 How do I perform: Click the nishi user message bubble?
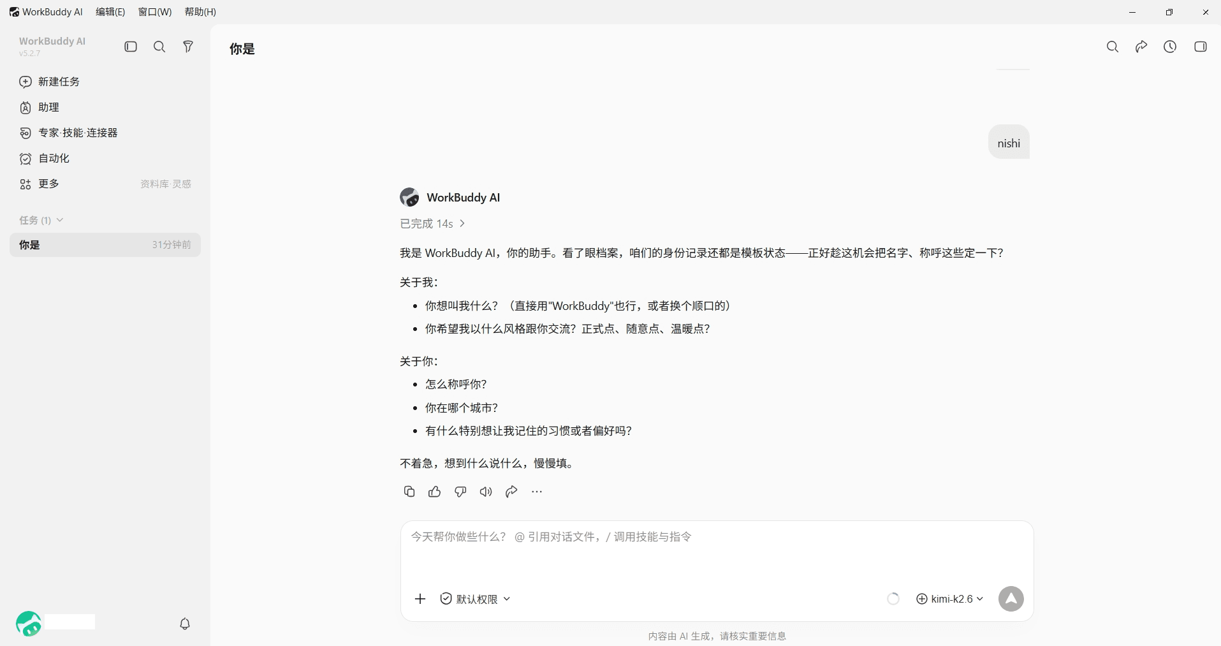point(1009,143)
